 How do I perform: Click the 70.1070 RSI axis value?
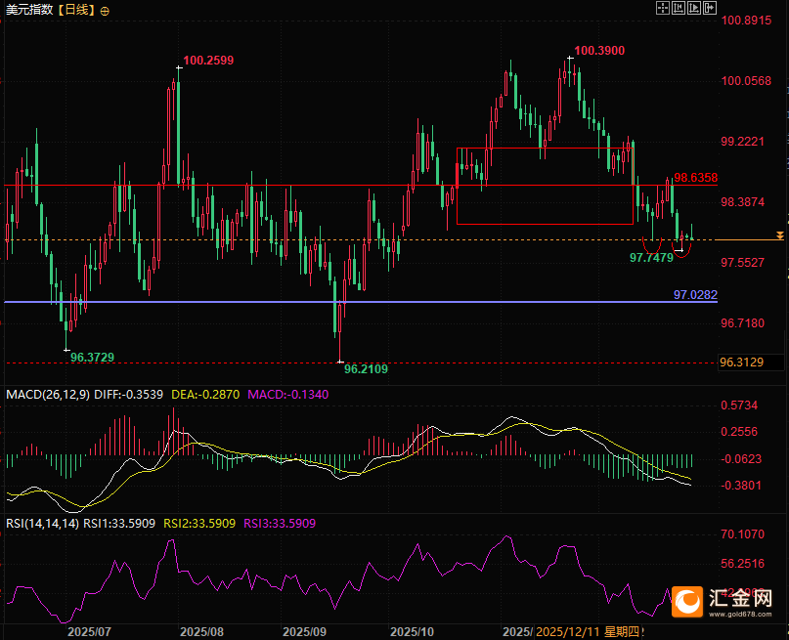coord(743,533)
